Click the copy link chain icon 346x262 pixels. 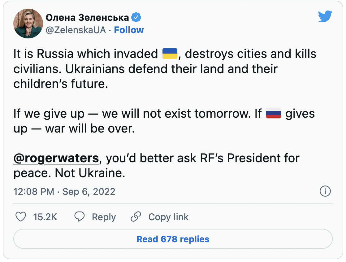coord(136,217)
